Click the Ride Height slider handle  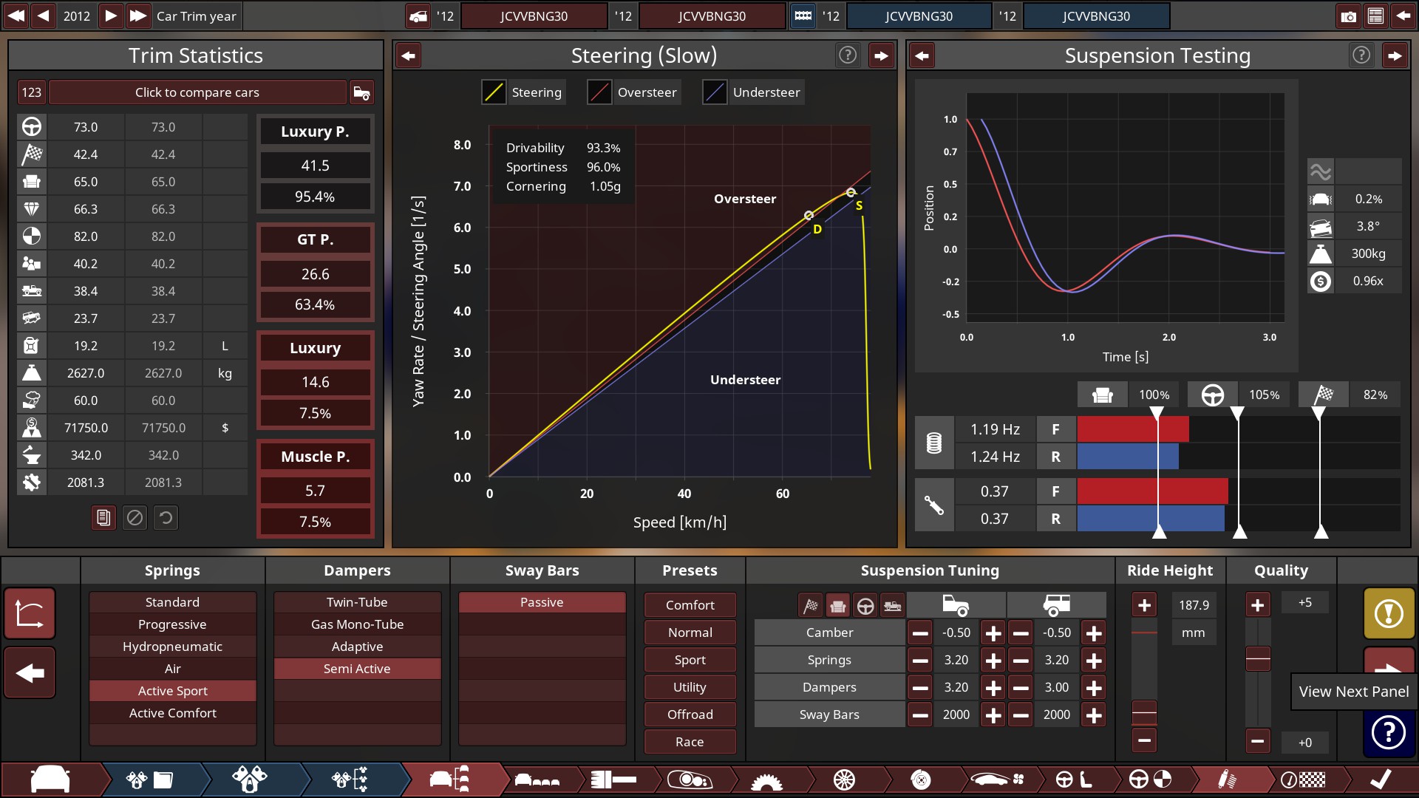[x=1144, y=714]
